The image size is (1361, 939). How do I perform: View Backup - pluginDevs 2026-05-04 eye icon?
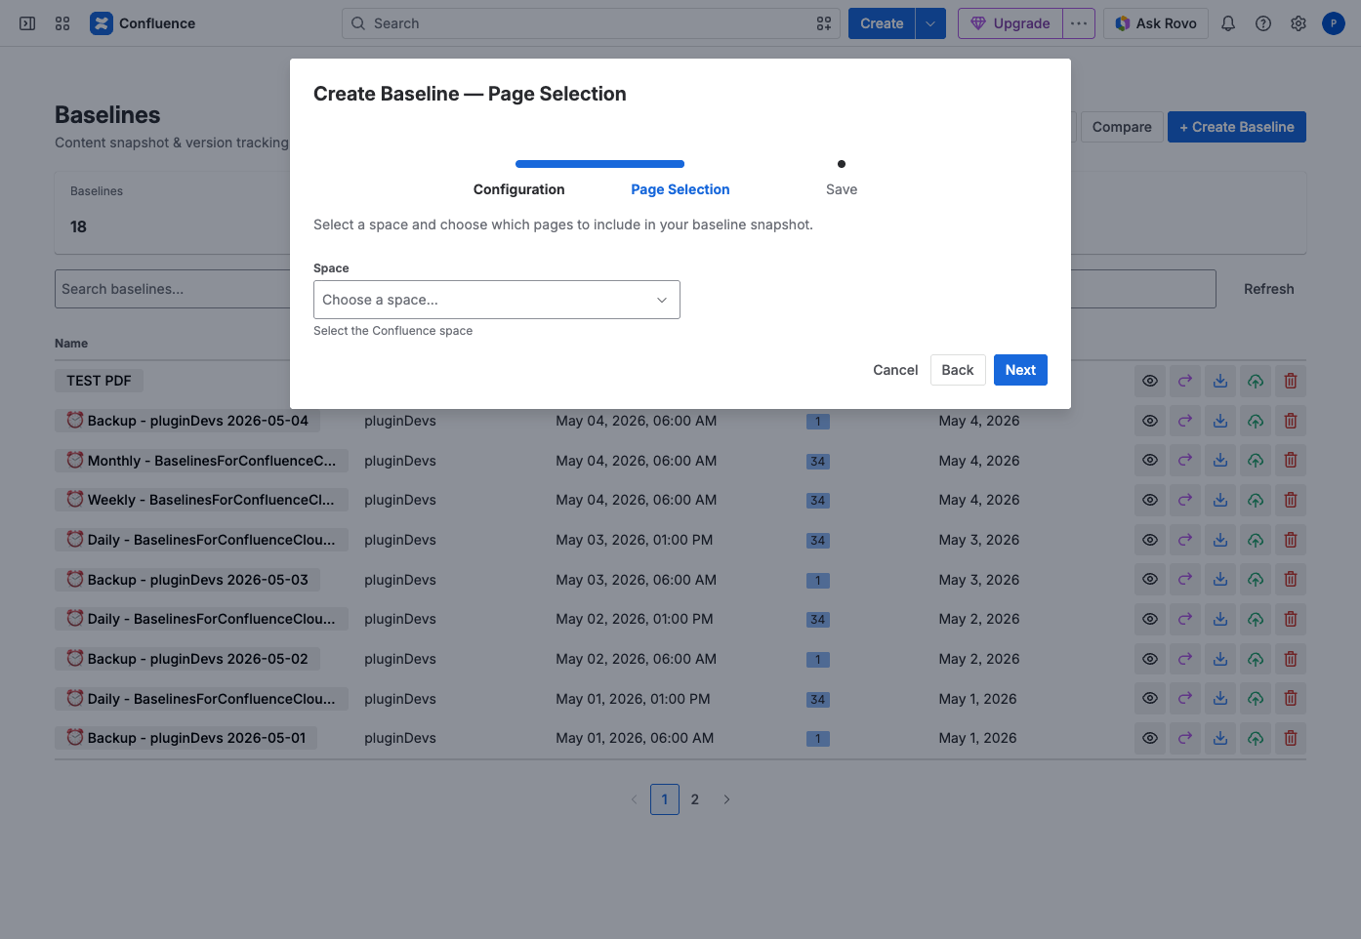pos(1150,421)
